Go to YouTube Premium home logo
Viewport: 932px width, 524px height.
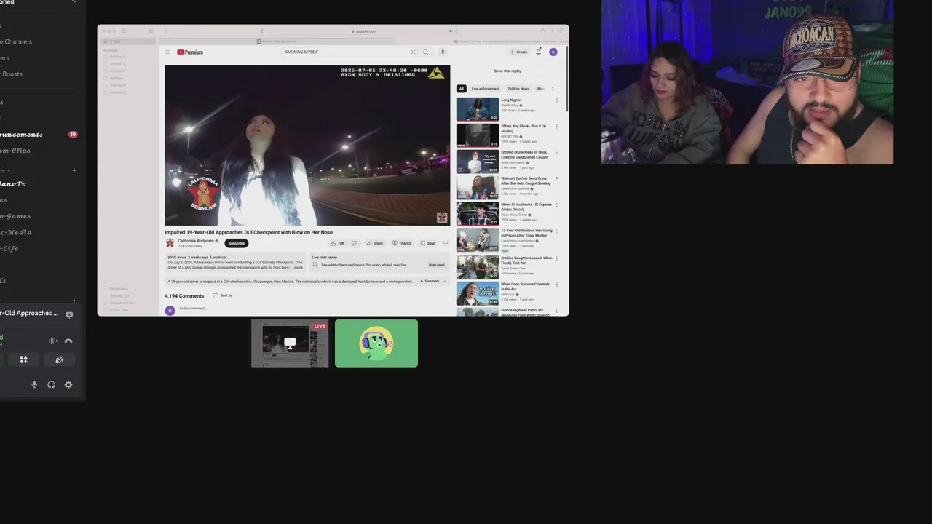click(190, 52)
